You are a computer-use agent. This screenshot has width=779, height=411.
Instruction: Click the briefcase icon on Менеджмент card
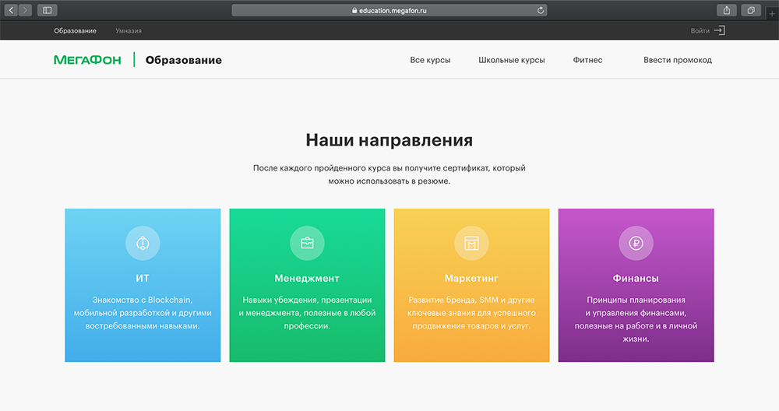point(307,243)
